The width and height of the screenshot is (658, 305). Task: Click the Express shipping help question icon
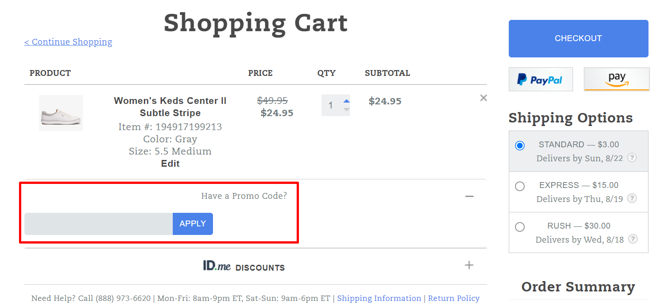point(632,198)
